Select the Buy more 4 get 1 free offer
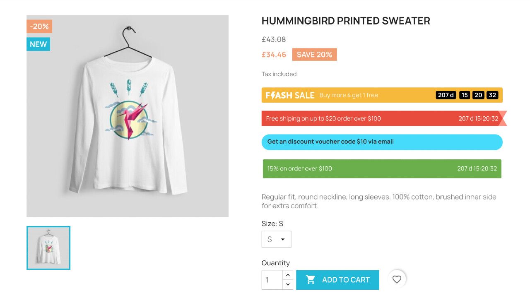The image size is (530, 298). point(348,95)
